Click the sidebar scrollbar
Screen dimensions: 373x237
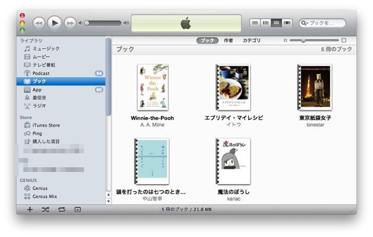tap(108, 76)
